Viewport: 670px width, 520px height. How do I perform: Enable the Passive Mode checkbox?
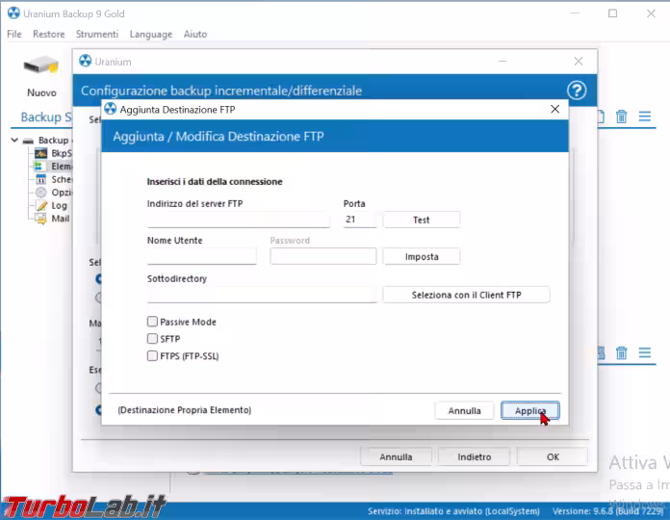[152, 322]
